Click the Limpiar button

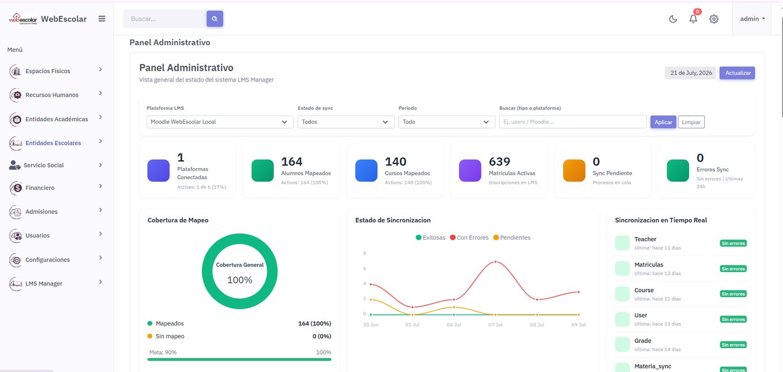(691, 122)
